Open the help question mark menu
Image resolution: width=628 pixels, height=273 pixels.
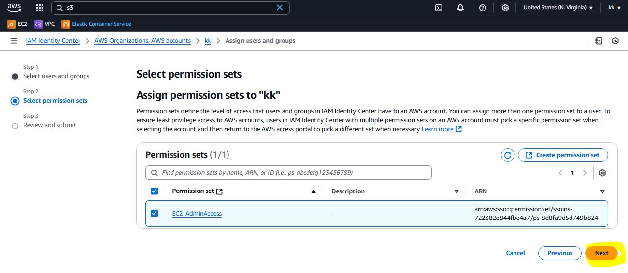(483, 8)
